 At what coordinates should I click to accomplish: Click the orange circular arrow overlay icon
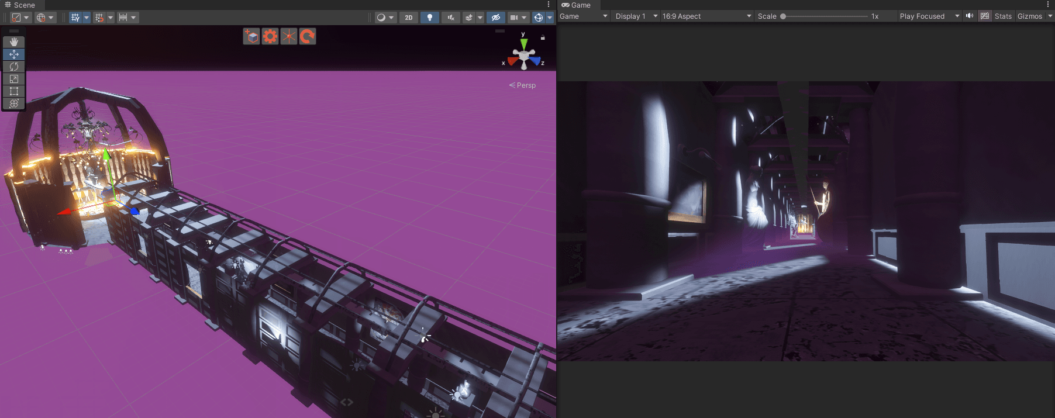(x=307, y=37)
